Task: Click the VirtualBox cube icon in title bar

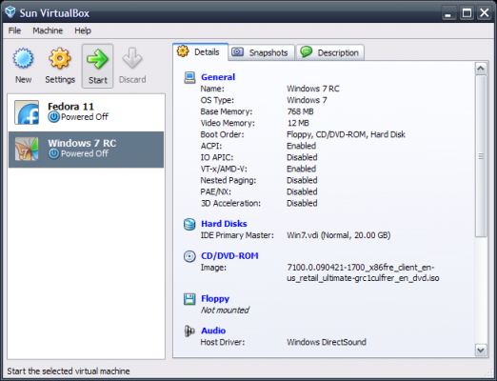Action: [x=10, y=12]
